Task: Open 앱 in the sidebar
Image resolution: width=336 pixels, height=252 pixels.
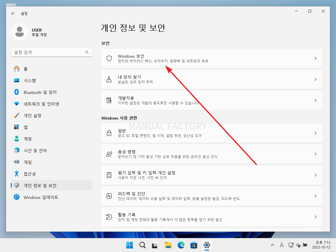Action: click(51, 127)
